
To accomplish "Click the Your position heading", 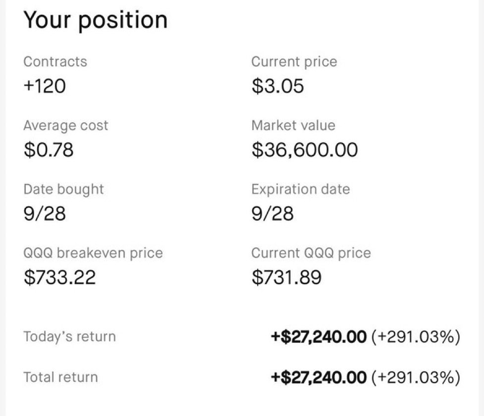I will pos(96,20).
